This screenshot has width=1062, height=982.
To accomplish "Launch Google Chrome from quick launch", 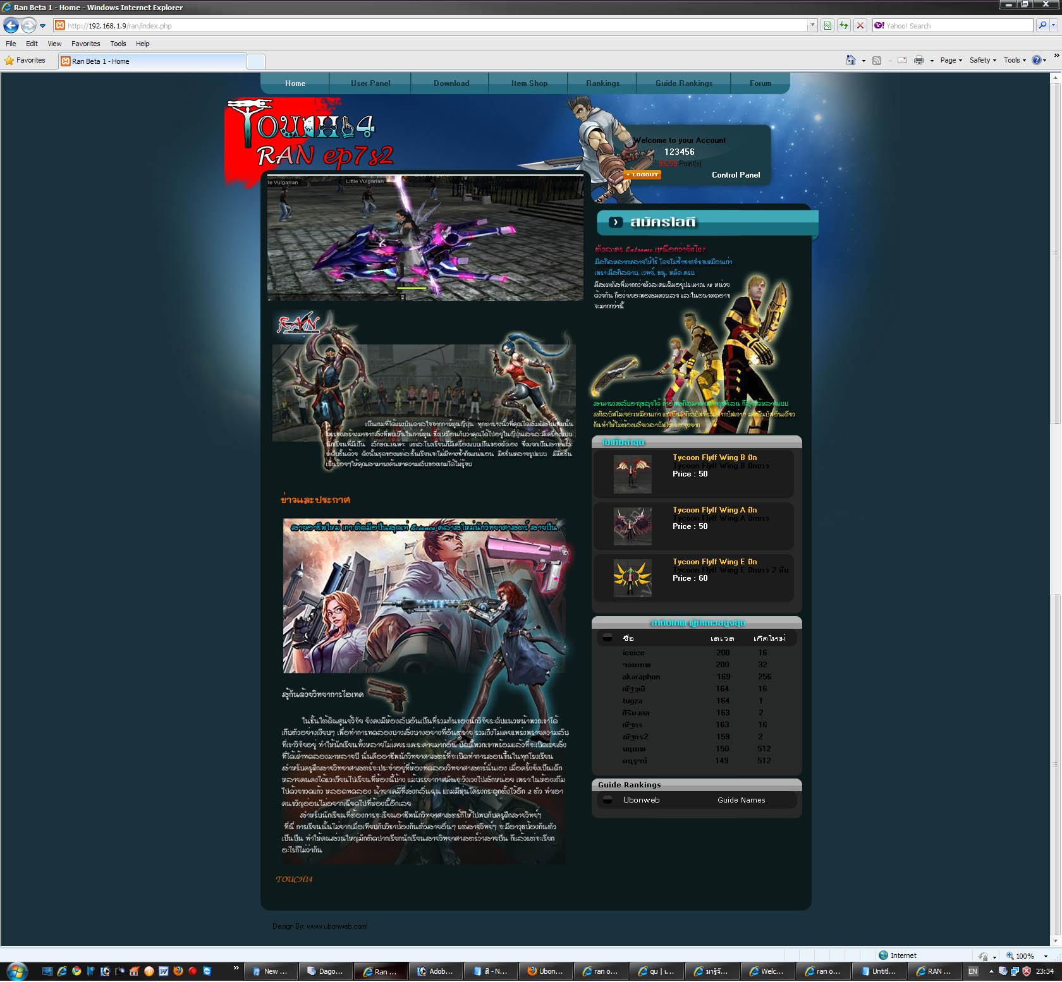I will 76,971.
